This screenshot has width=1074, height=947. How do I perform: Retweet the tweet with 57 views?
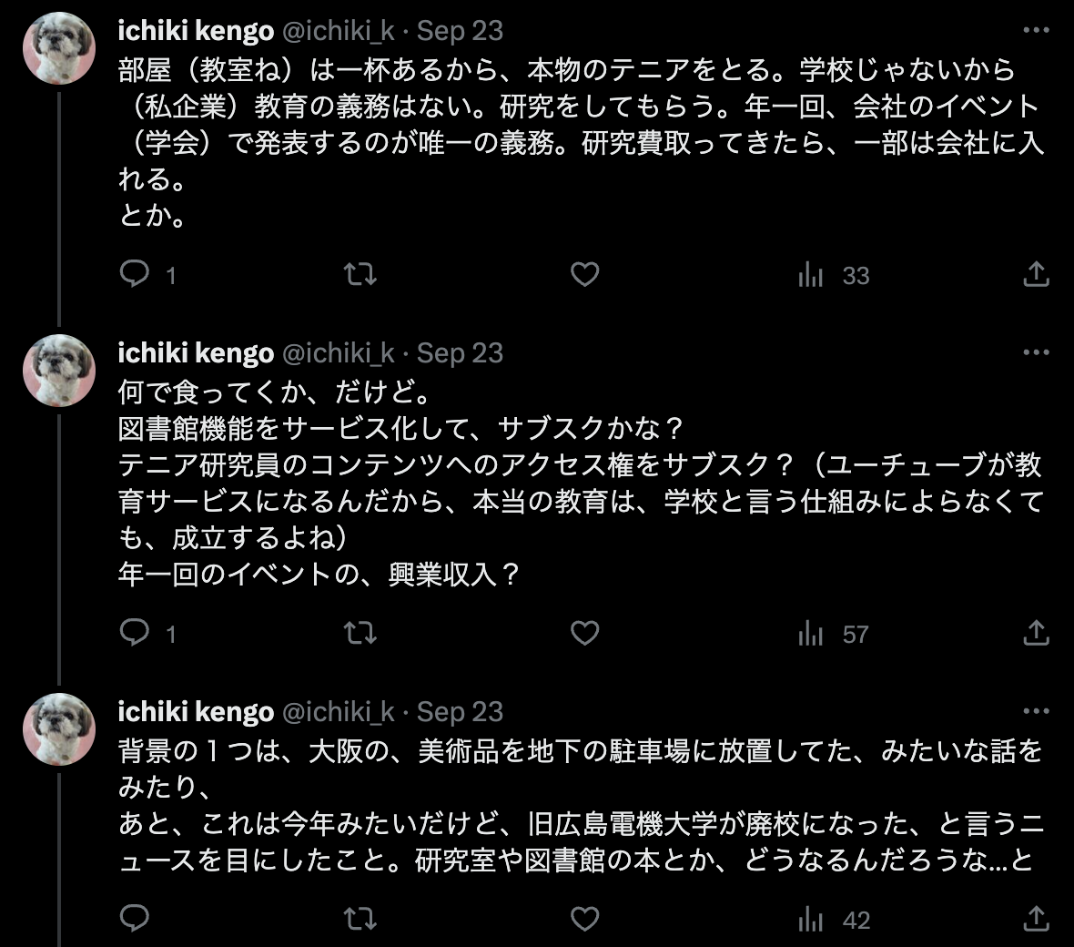360,633
